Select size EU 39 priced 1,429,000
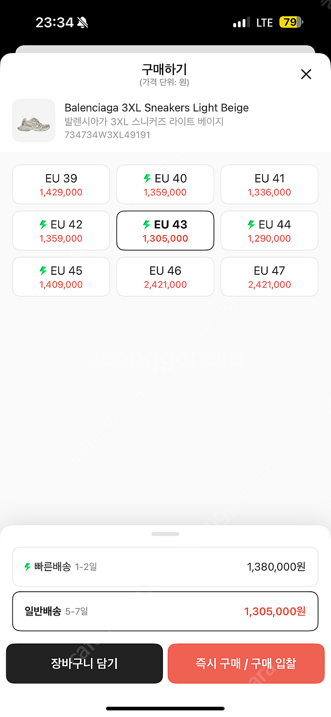331x717 pixels. point(61,184)
